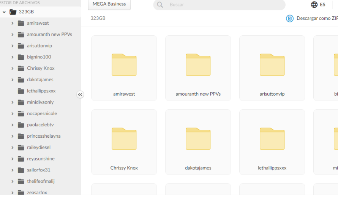This screenshot has width=338, height=201.
Task: Click amouranth new PPVs sidebar folder icon
Action: pyautogui.click(x=21, y=35)
